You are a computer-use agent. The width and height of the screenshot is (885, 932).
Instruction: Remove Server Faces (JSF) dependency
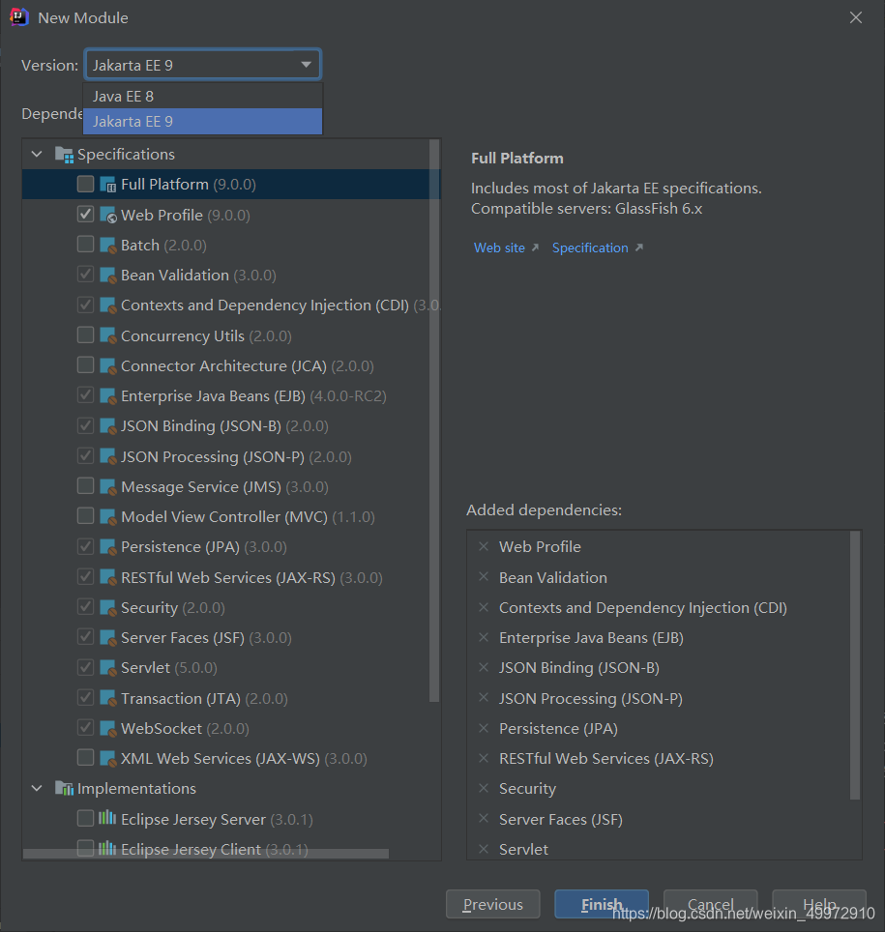484,818
